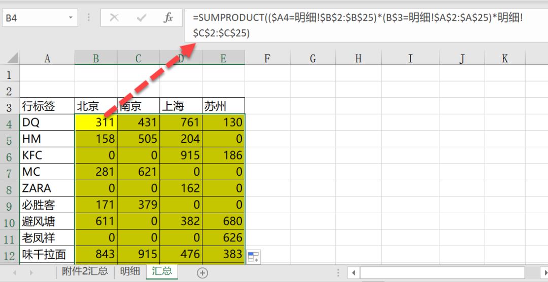The height and width of the screenshot is (282, 548).
Task: Select column F header
Action: pos(267,58)
